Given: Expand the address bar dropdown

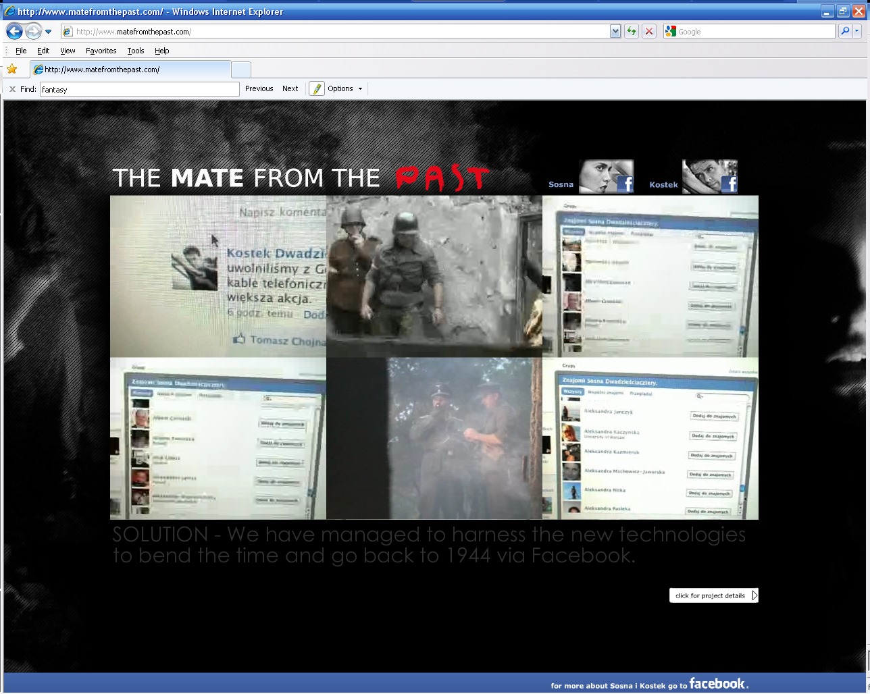Looking at the screenshot, I should (615, 31).
